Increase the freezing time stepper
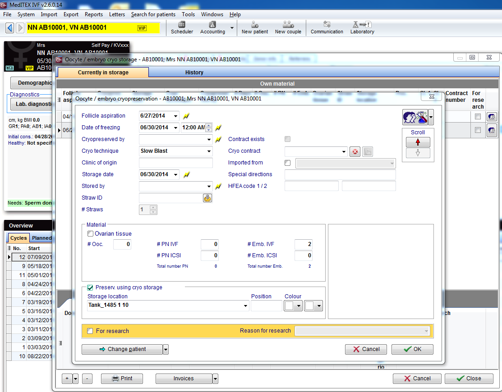 pyautogui.click(x=209, y=125)
